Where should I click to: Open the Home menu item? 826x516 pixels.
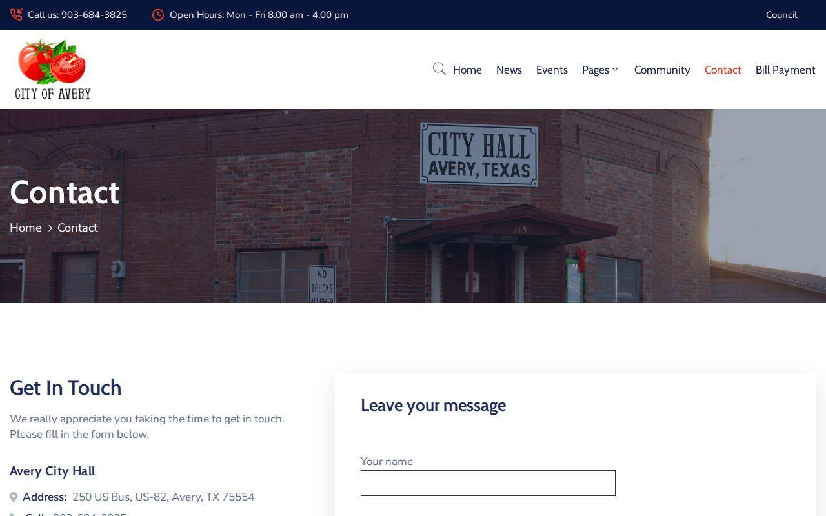tap(467, 70)
